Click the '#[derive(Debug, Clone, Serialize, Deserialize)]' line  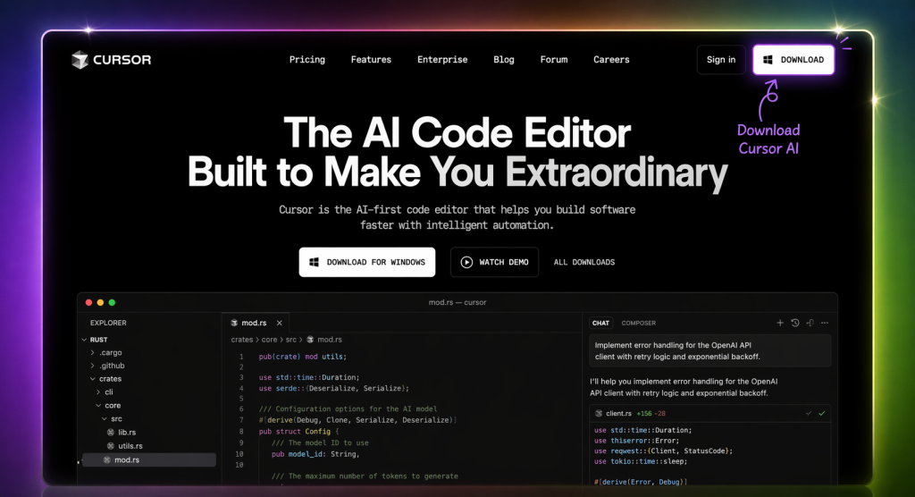[x=357, y=420]
